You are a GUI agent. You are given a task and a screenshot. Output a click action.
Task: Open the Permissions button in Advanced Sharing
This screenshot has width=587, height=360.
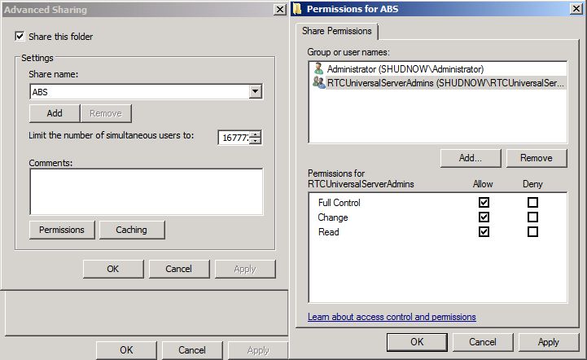(x=62, y=230)
